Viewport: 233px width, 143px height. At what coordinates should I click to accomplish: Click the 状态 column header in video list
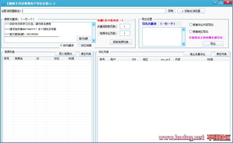pyautogui.click(x=57, y=58)
